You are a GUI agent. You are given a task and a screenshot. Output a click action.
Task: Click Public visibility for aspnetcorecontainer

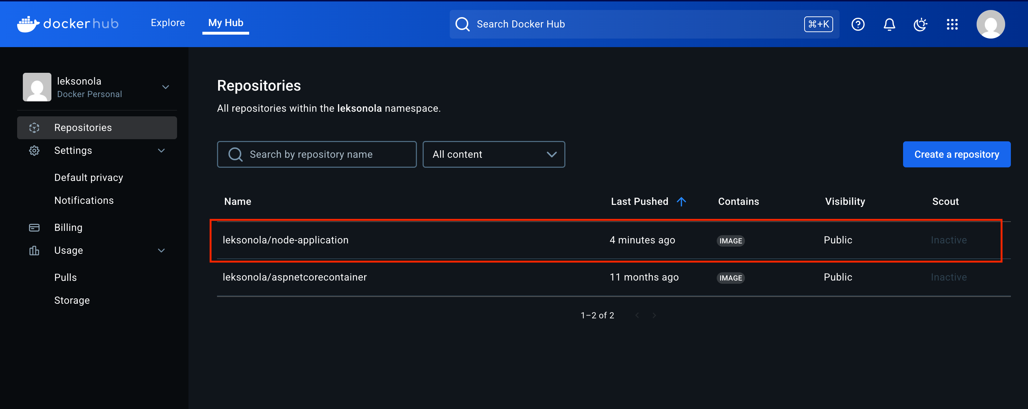[x=838, y=277]
